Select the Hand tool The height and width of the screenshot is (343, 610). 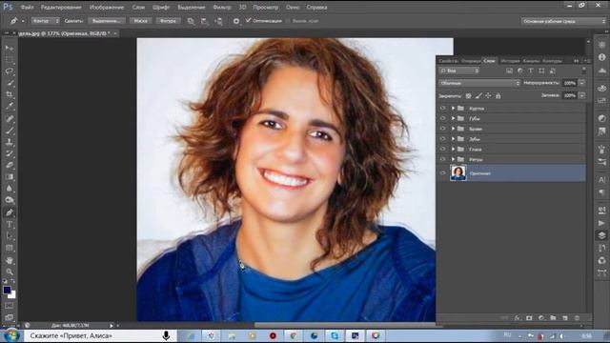(x=10, y=260)
